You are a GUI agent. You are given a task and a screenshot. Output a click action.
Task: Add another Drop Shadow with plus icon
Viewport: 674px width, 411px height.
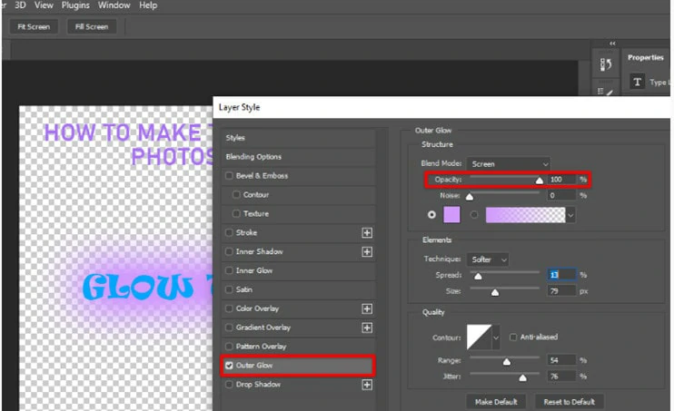[367, 385]
